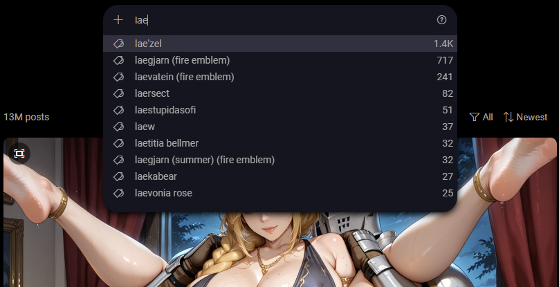Pick the laestupidasofi tag suggestion
The image size is (559, 287).
pyautogui.click(x=280, y=110)
